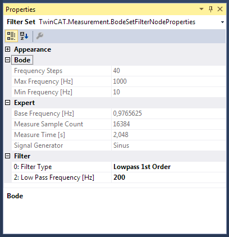
Task: Open the Property Pages wrench icon
Action: pyautogui.click(x=40, y=36)
